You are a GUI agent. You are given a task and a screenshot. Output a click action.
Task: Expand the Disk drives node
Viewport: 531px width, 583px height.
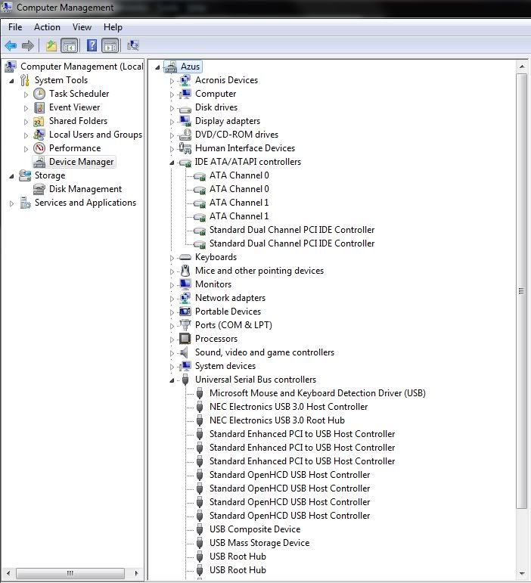coord(172,108)
